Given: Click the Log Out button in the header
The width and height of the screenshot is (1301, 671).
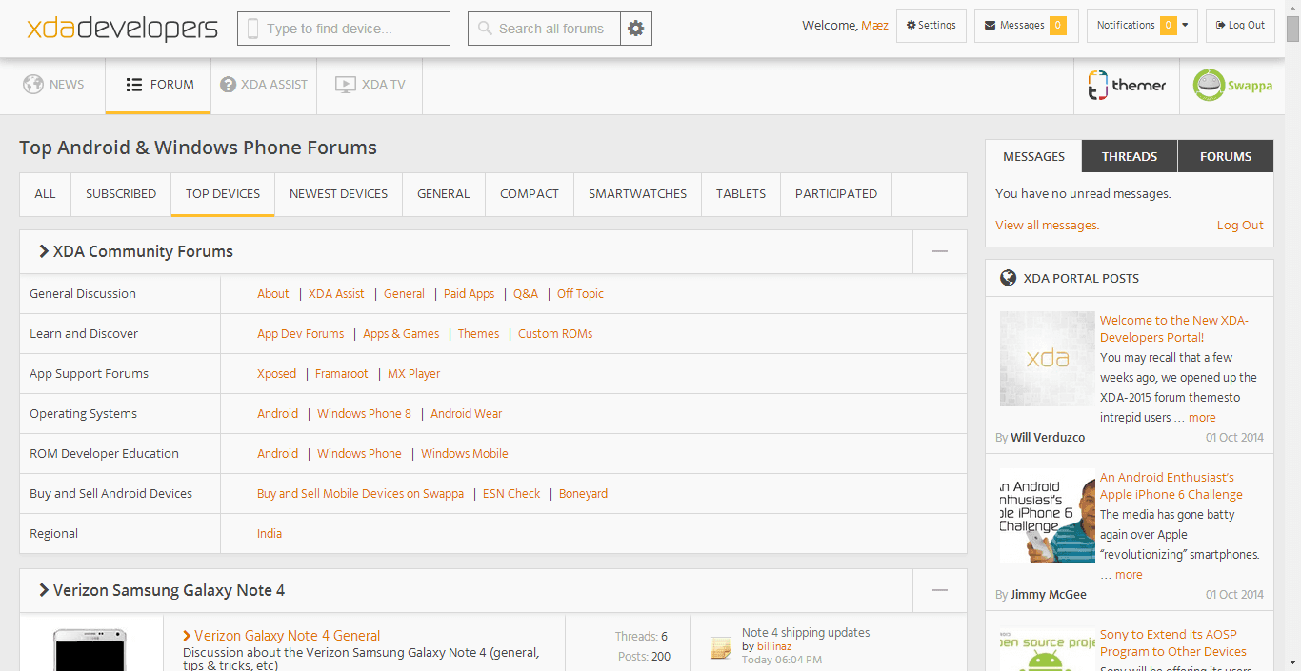Looking at the screenshot, I should (x=1240, y=26).
